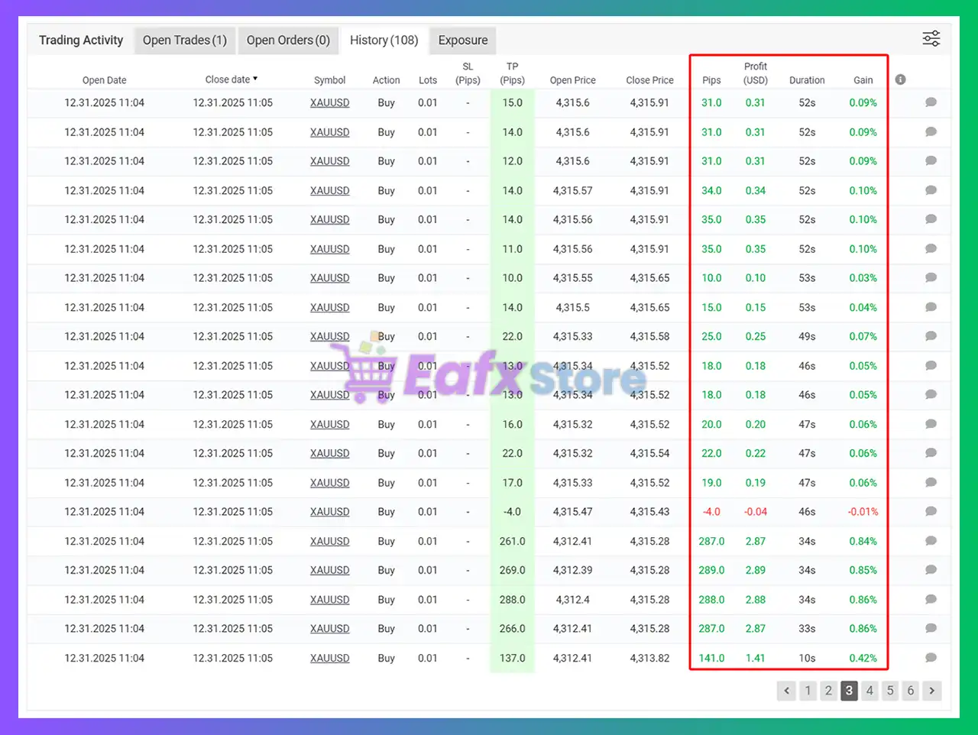978x735 pixels.
Task: Go to results page 4
Action: (x=870, y=690)
